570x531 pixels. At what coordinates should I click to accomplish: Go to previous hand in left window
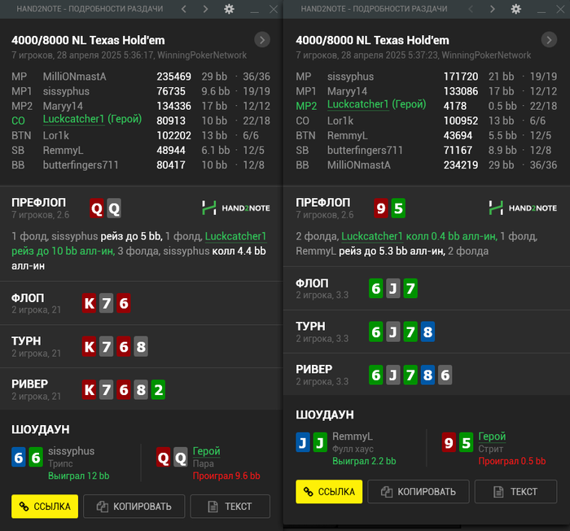184,9
